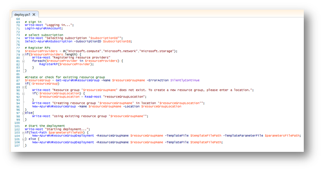Screen dimensions: 323x171
Task: Click the "Registering resource providers" line
Action: tap(71, 57)
